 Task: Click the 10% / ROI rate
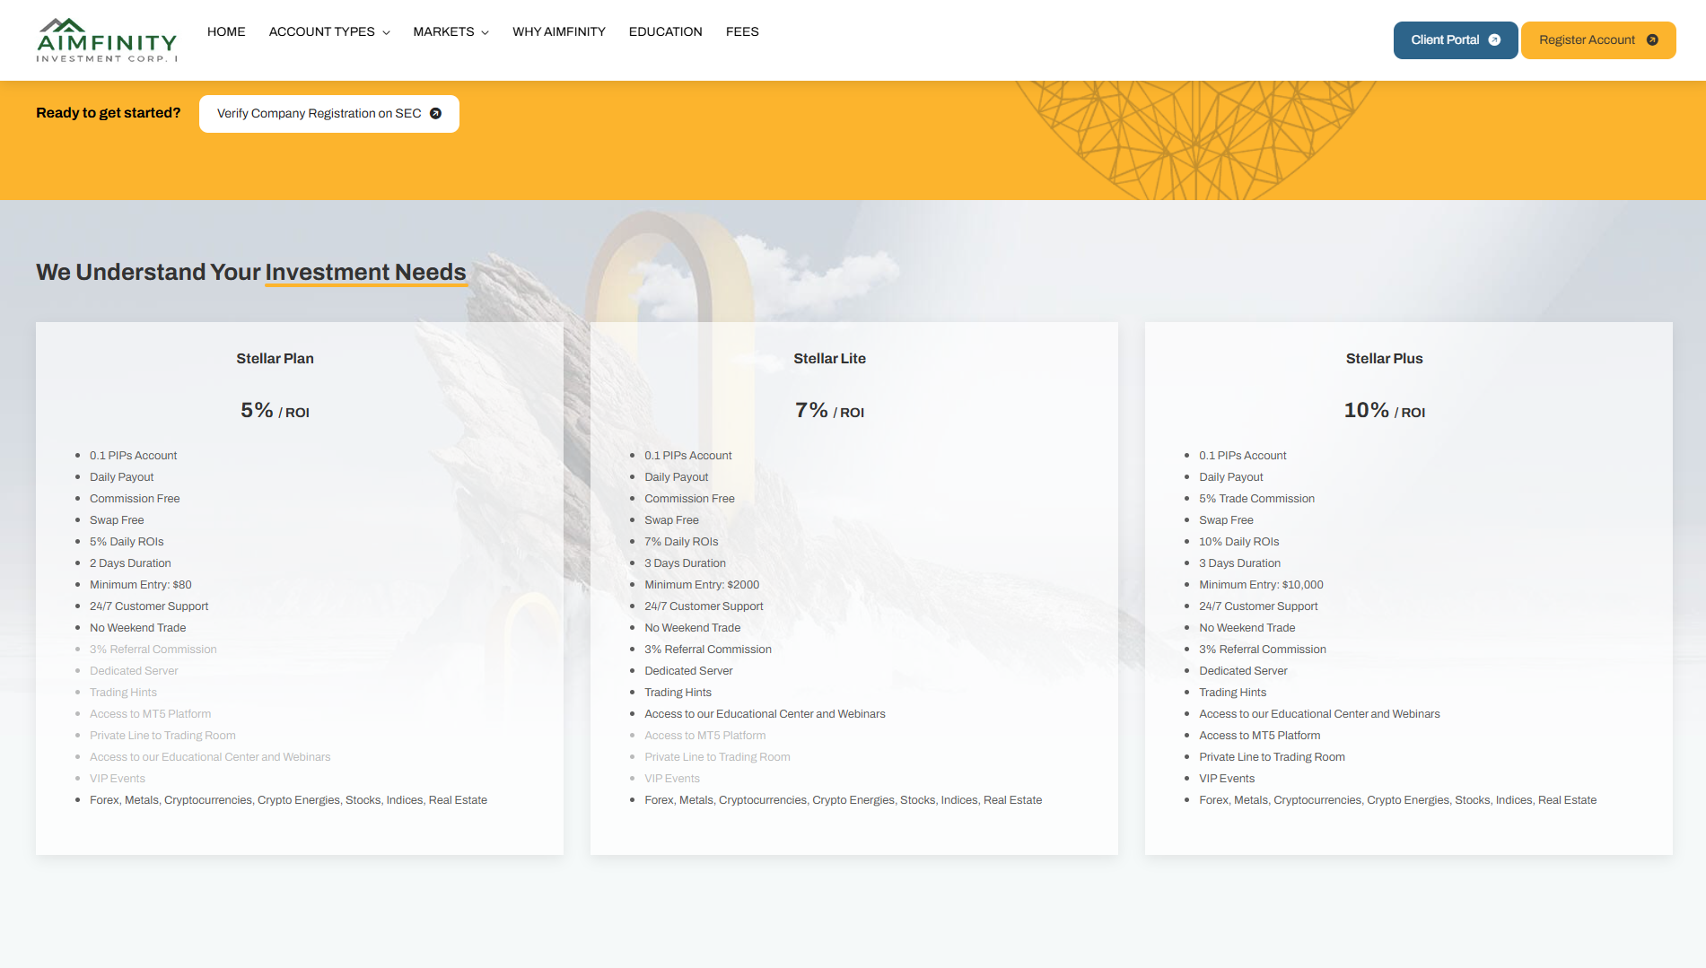1384,411
